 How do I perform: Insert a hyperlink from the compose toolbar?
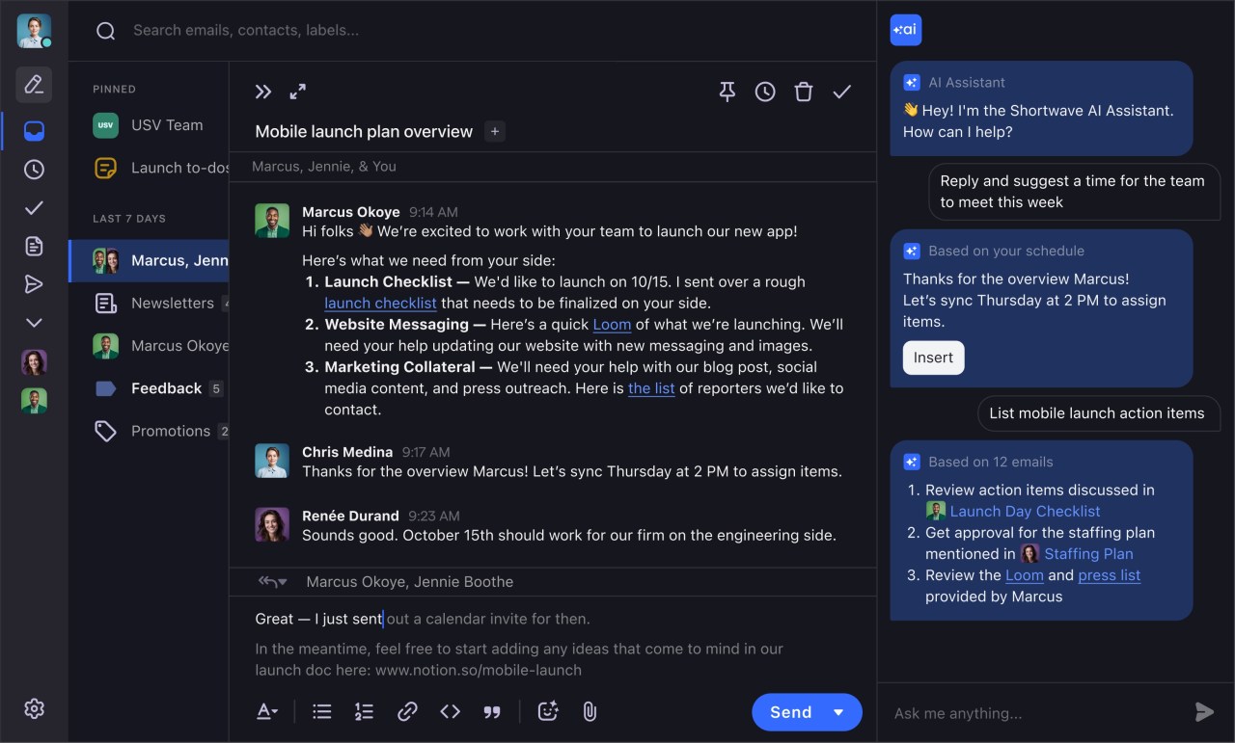(407, 711)
